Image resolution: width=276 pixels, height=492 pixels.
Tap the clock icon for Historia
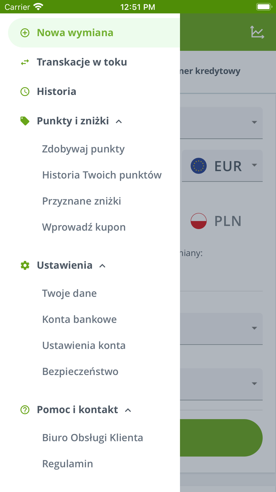click(x=25, y=92)
